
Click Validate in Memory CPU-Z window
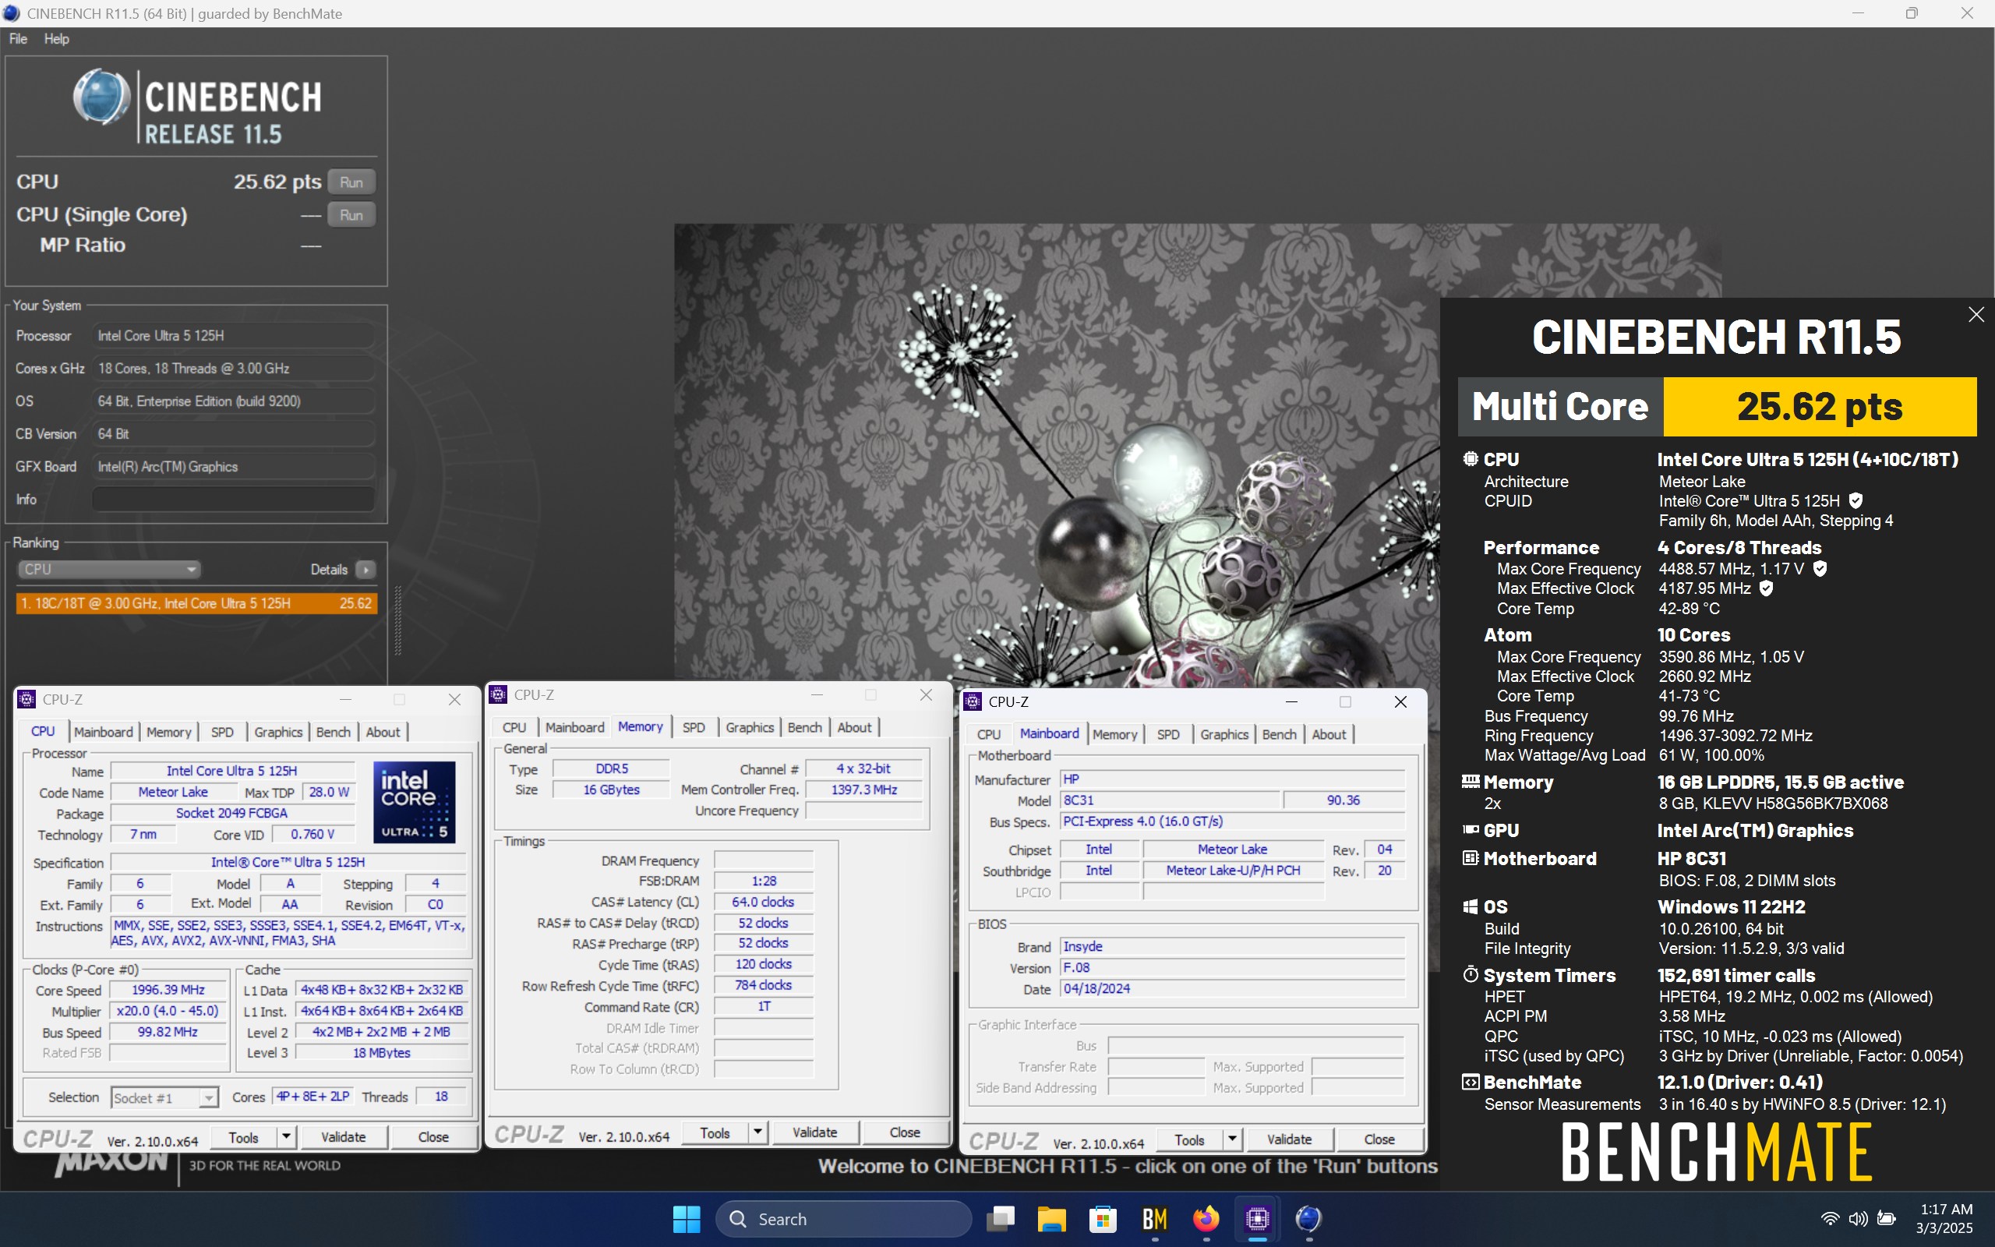pyautogui.click(x=814, y=1132)
